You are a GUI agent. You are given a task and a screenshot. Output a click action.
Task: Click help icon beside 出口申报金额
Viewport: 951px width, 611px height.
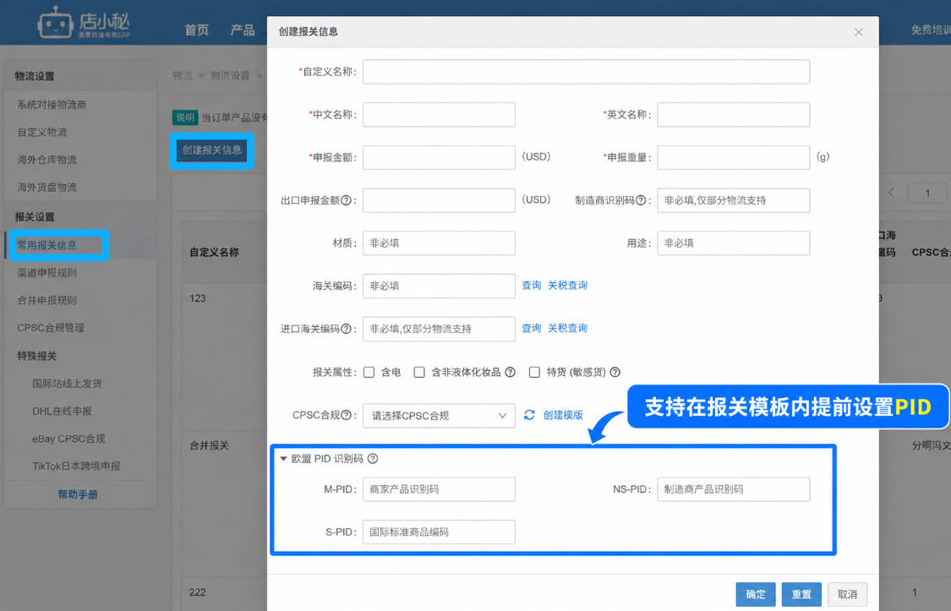(347, 200)
